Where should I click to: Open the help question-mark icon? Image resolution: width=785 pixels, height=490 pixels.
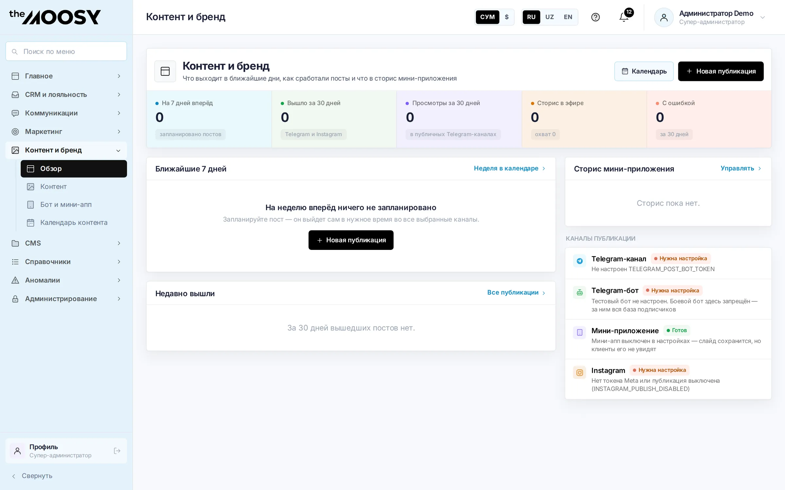(x=595, y=17)
